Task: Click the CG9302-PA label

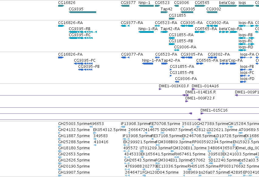Action: tap(219, 54)
